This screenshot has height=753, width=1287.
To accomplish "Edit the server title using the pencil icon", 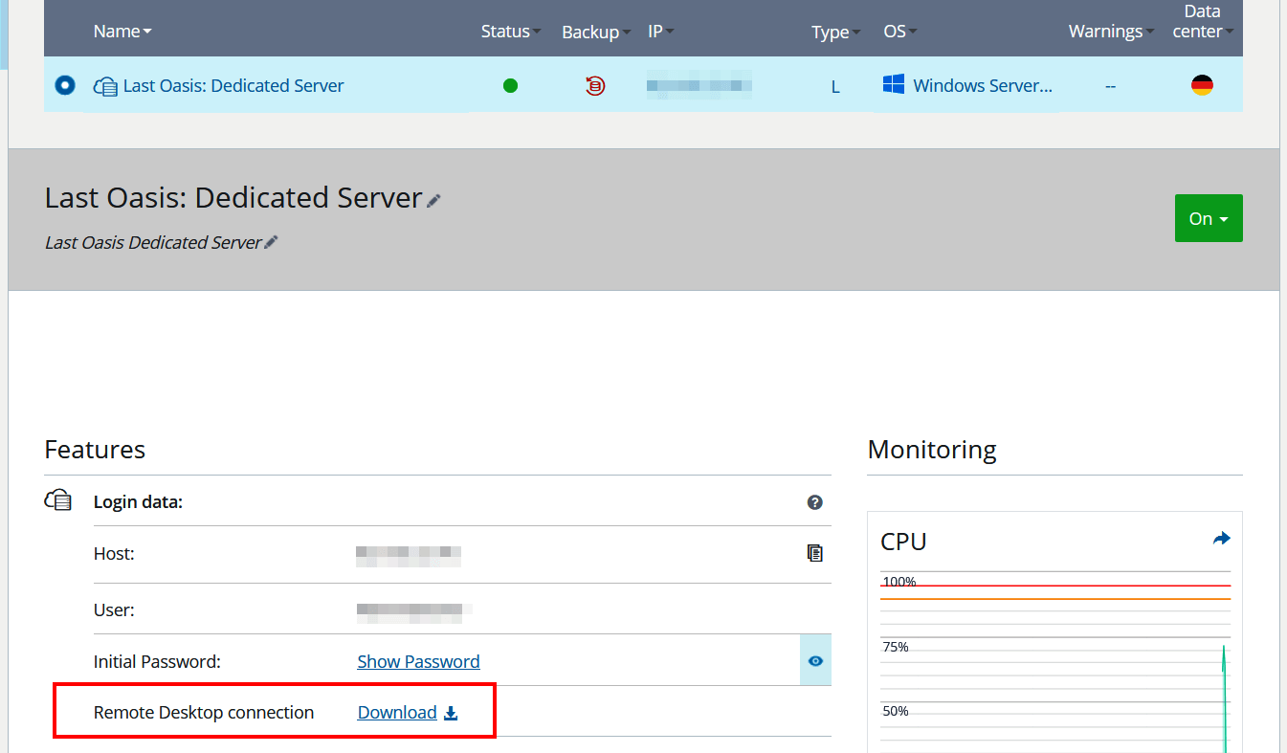I will [x=433, y=199].
